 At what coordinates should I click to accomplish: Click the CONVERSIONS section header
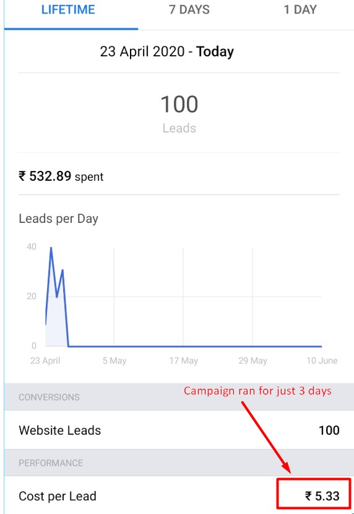point(49,398)
